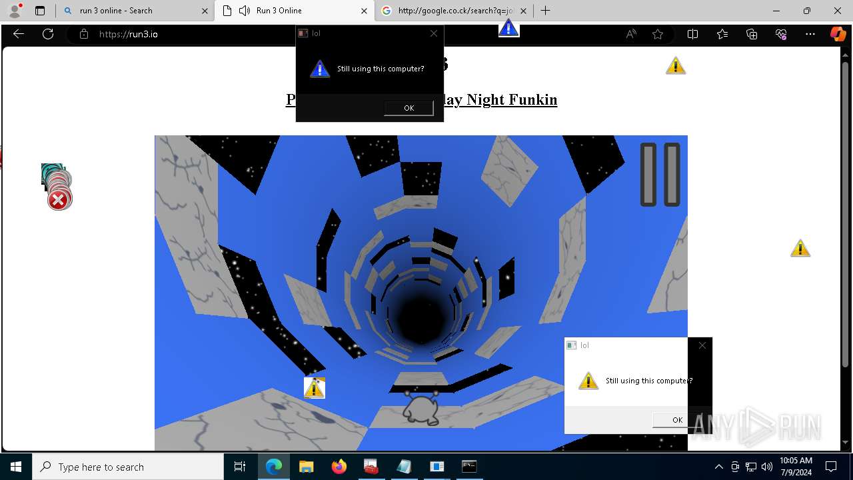Open File Explorer from the taskbar
The image size is (853, 480).
click(306, 467)
